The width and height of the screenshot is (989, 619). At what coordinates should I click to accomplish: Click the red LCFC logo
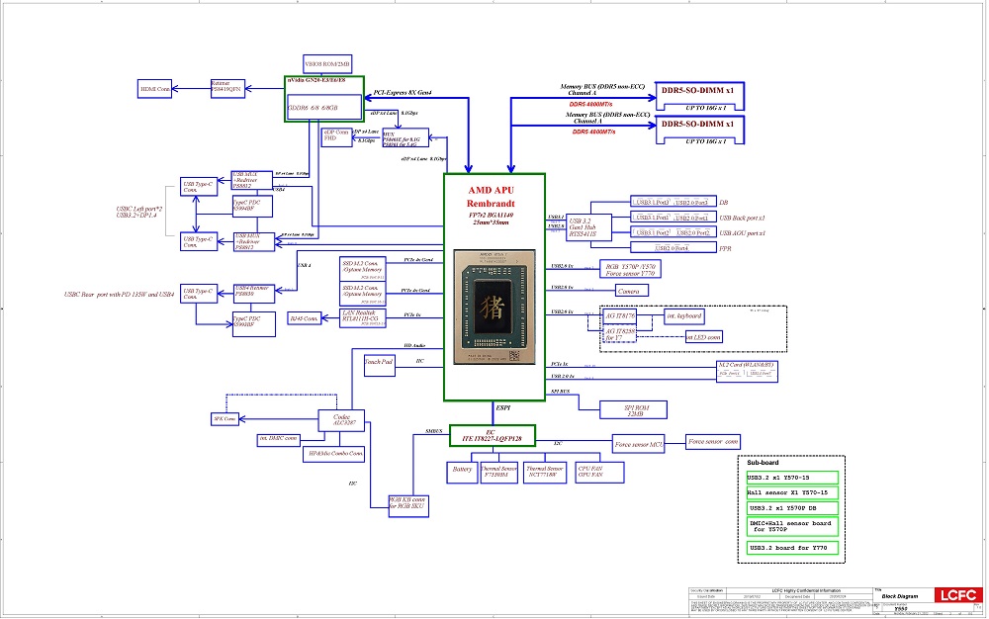pyautogui.click(x=958, y=594)
